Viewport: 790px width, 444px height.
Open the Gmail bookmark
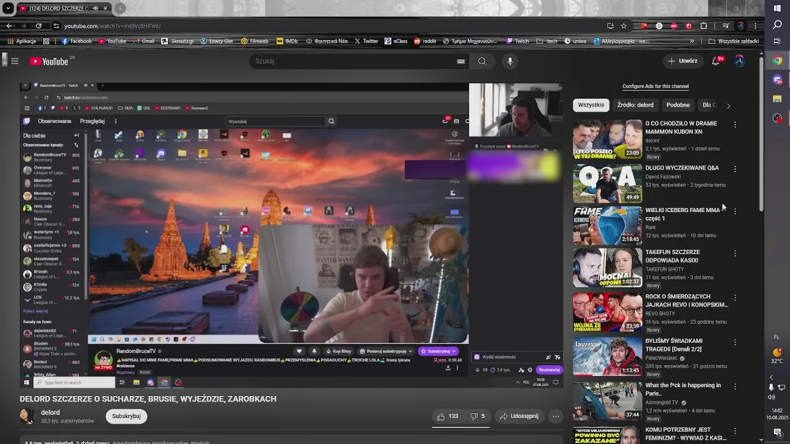pyautogui.click(x=143, y=41)
